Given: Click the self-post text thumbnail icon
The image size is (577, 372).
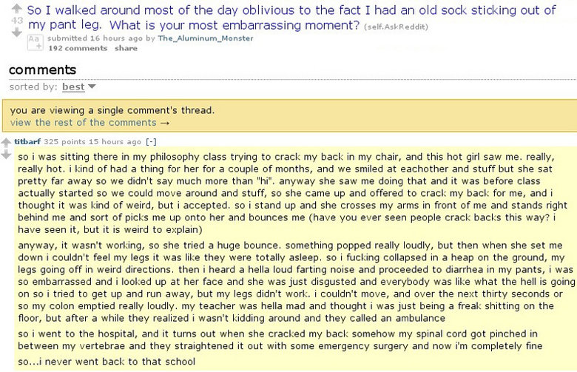Looking at the screenshot, I should point(36,42).
